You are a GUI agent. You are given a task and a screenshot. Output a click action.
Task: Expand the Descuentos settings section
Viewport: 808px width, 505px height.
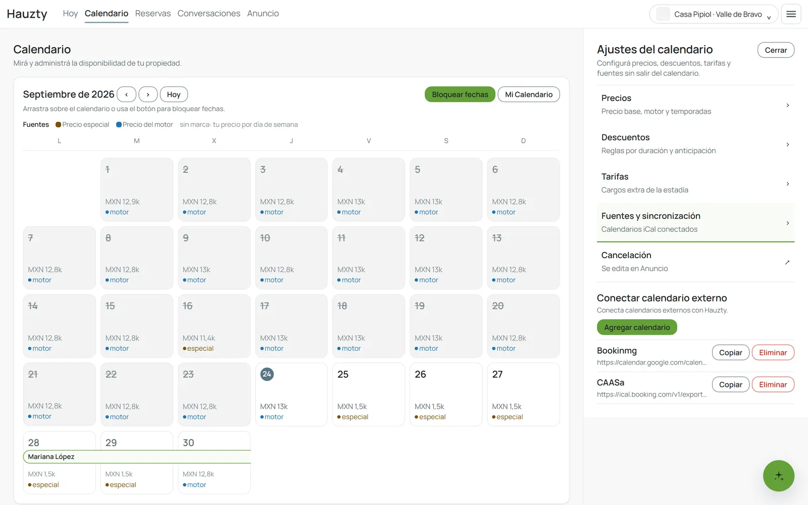[x=695, y=144]
